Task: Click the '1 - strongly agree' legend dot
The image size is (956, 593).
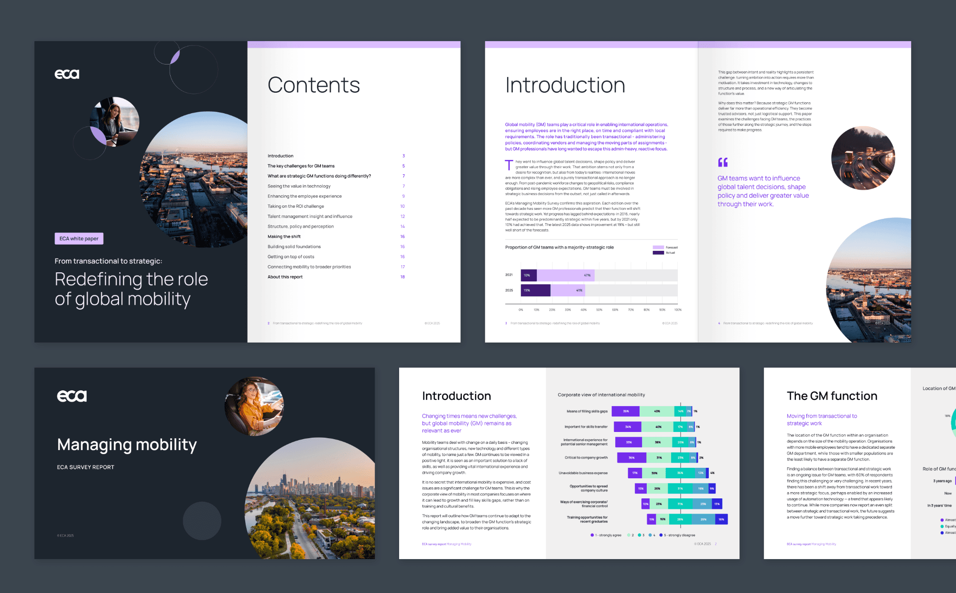Action: click(592, 535)
